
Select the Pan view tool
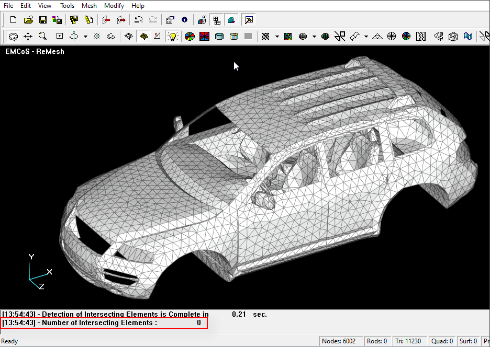click(28, 36)
